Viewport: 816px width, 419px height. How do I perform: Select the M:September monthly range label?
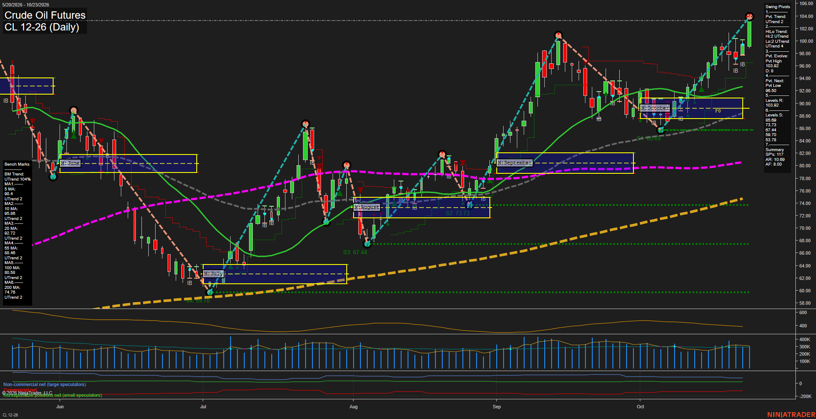[x=515, y=163]
